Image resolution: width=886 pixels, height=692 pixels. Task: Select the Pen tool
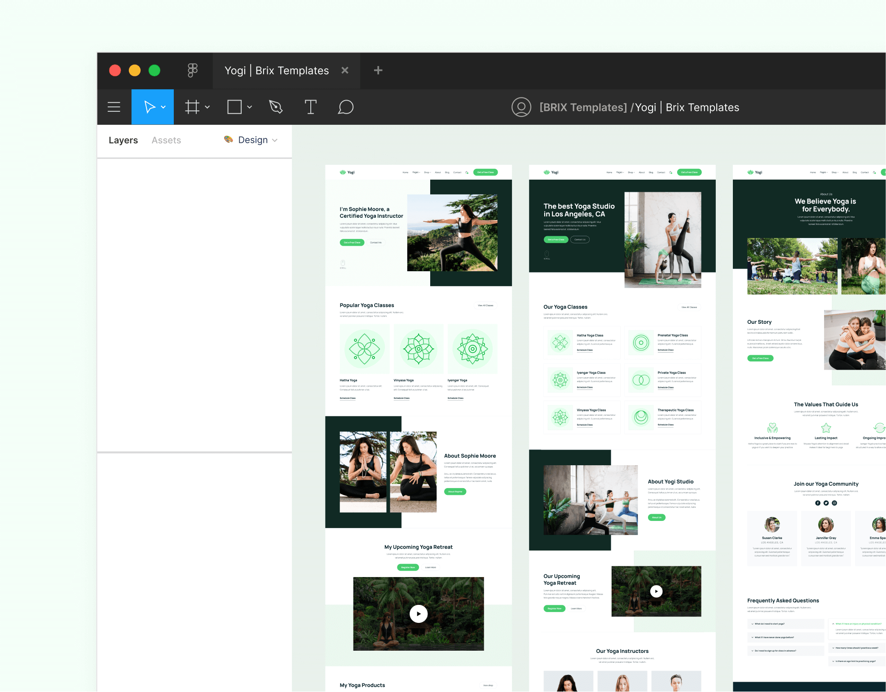tap(276, 107)
